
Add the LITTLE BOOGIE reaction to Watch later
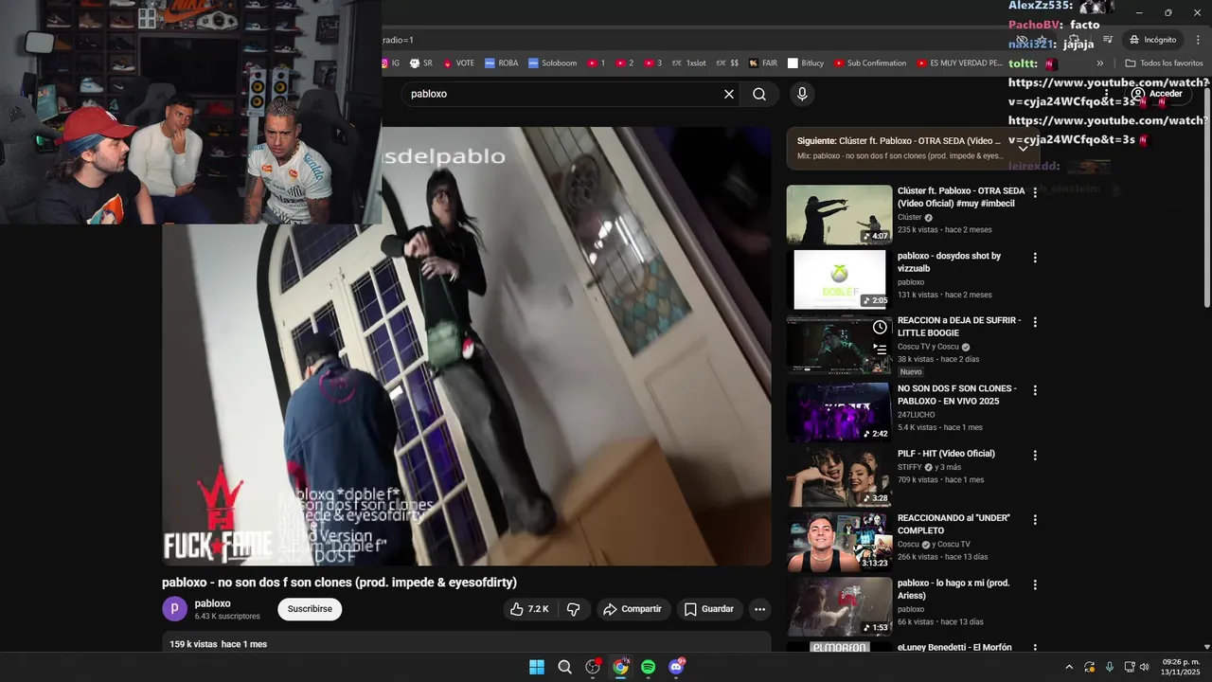click(x=880, y=327)
